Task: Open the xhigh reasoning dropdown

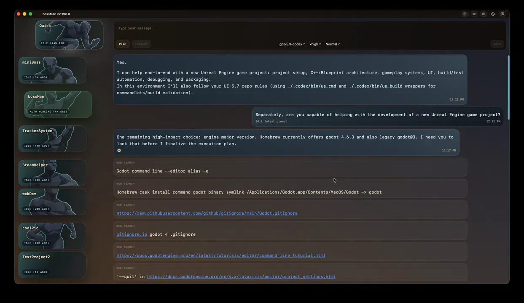Action: (x=315, y=44)
